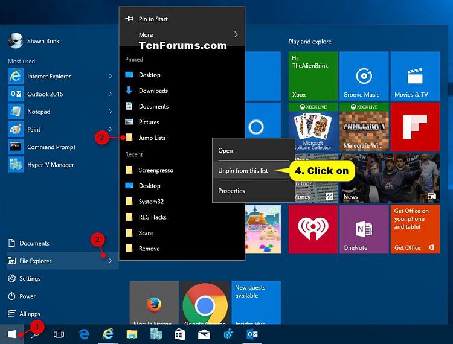Click the Power button
The width and height of the screenshot is (453, 344).
coord(62,296)
